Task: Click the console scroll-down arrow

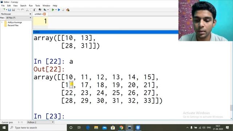Action: [231, 118]
